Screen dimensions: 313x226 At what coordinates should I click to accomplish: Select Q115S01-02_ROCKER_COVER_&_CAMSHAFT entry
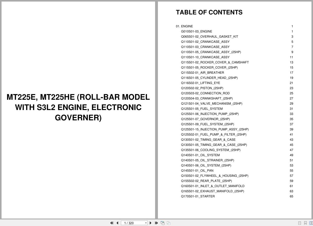[215, 62]
